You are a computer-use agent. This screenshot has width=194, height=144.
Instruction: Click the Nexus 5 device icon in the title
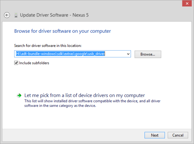click(x=16, y=15)
